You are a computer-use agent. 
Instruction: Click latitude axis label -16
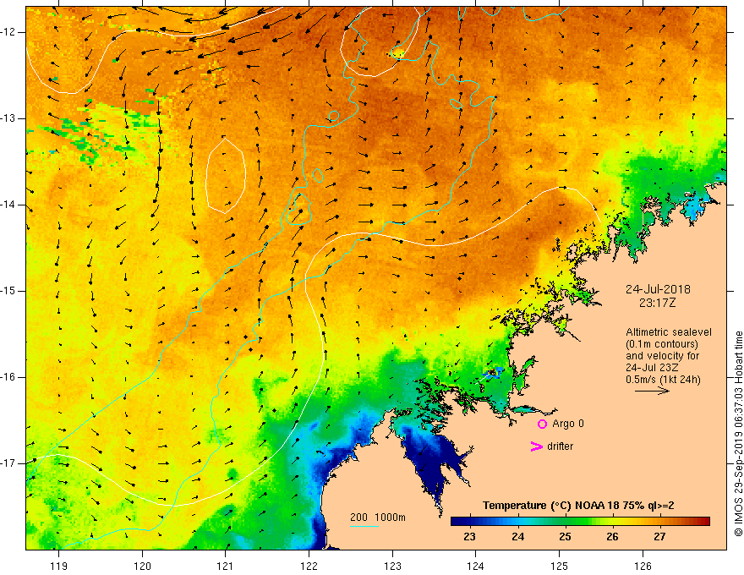click(8, 377)
